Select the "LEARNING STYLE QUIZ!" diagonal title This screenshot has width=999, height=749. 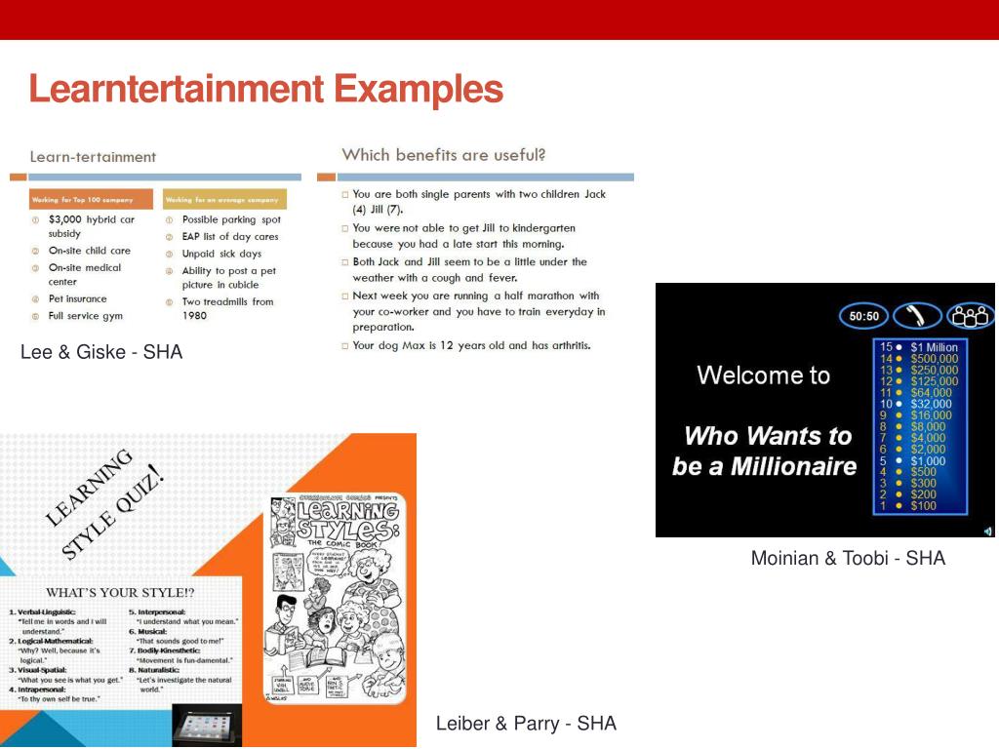point(105,503)
